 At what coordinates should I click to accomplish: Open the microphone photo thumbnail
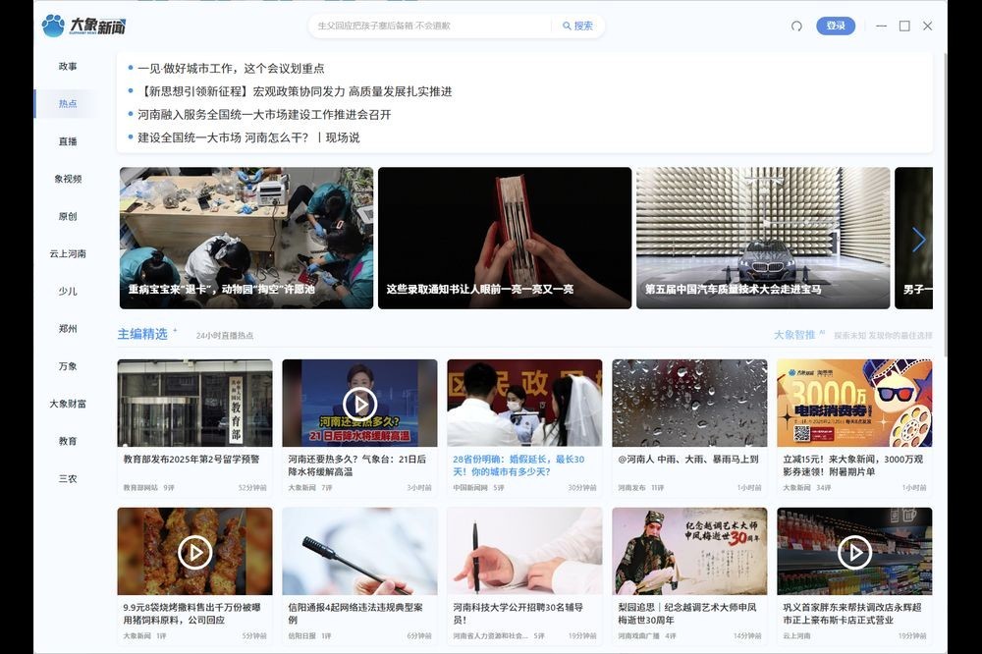tap(359, 551)
